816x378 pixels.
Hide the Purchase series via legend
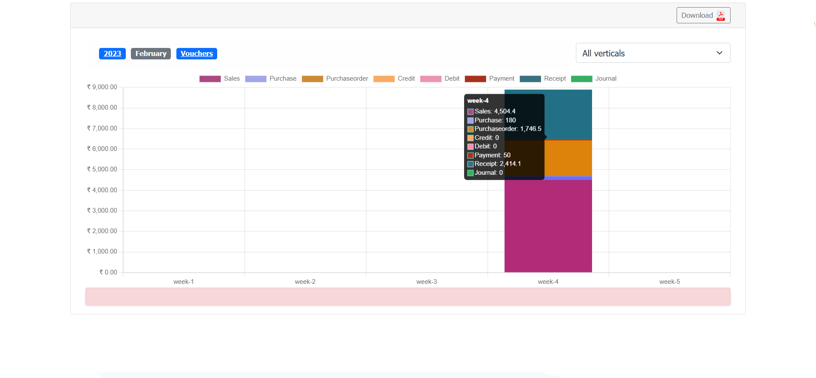click(283, 79)
